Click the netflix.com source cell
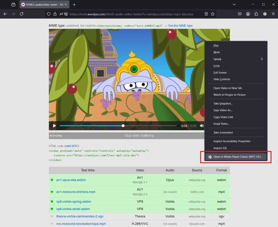 (197, 192)
